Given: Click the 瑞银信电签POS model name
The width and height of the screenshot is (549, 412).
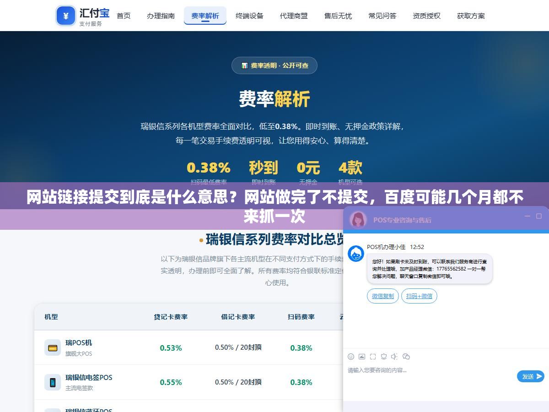Looking at the screenshot, I should click(89, 377).
